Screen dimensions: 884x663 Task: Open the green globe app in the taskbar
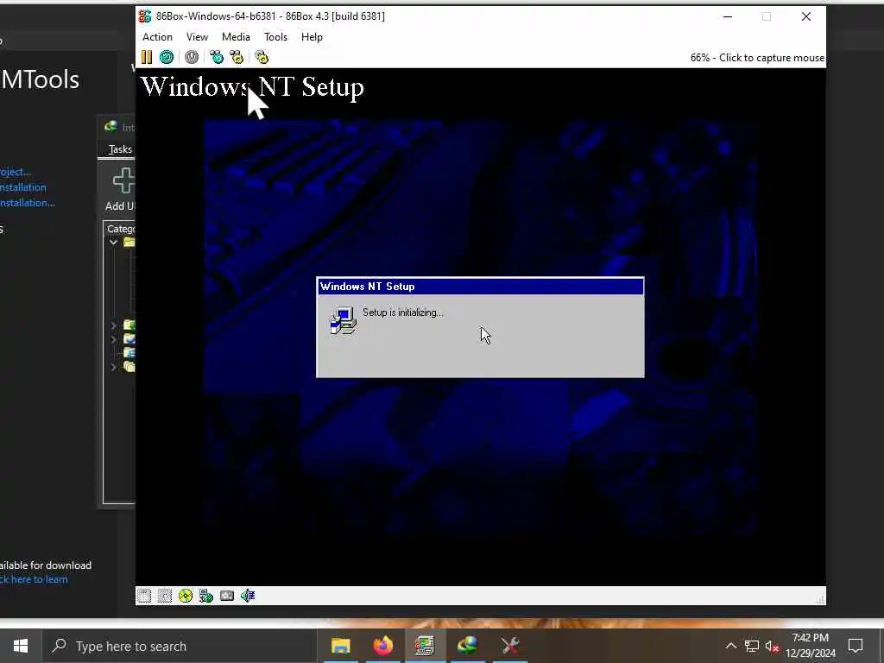467,646
